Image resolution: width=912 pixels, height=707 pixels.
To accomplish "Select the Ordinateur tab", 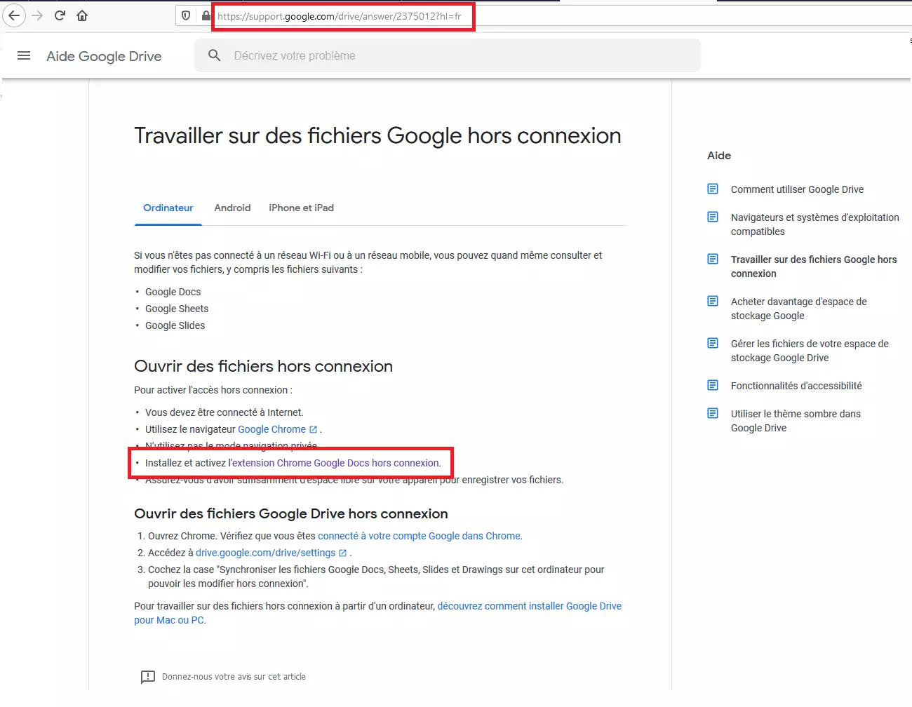I will tap(168, 208).
